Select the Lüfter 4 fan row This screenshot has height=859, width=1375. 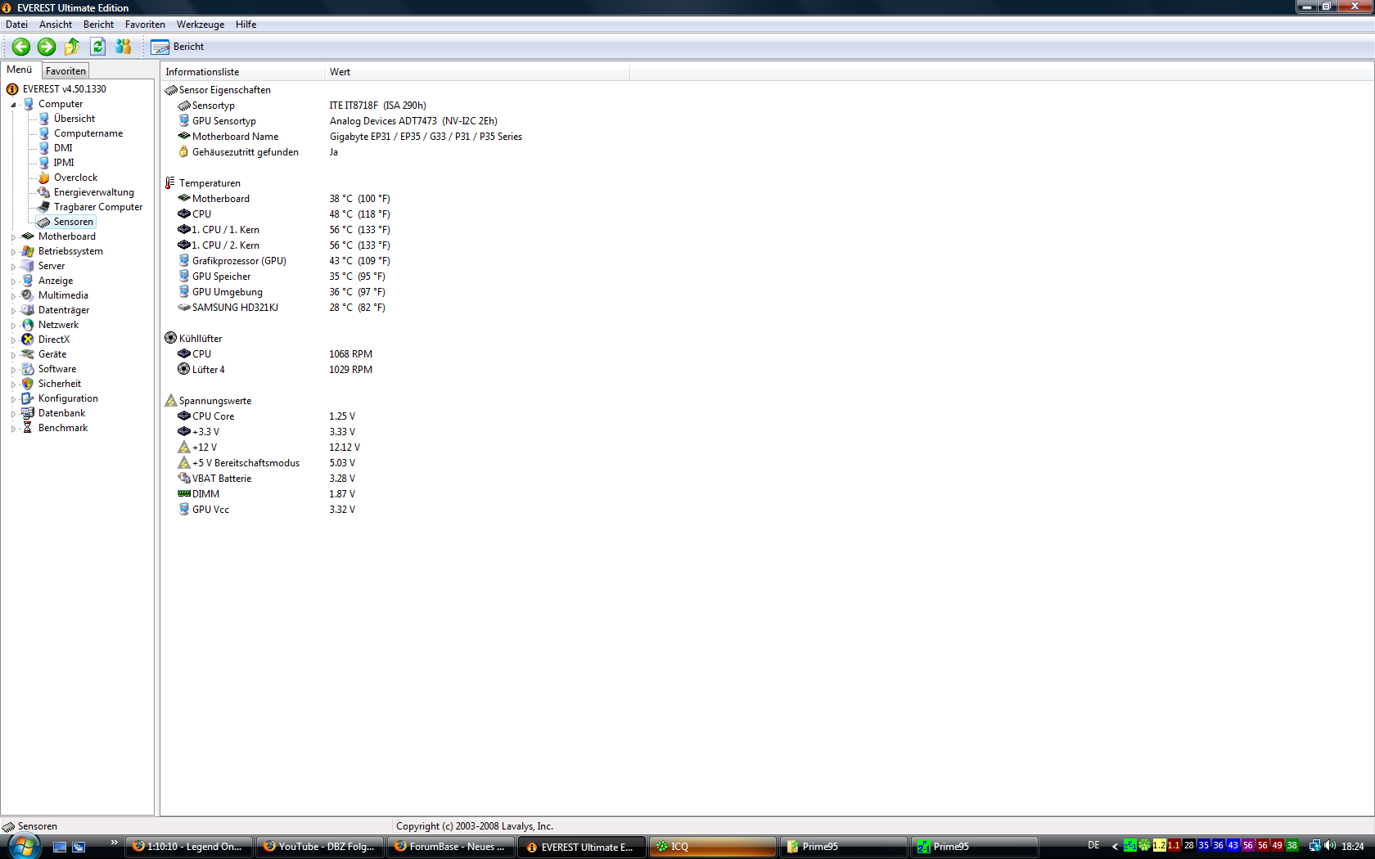274,370
